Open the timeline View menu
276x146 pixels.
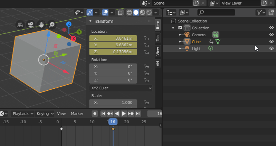coord(61,114)
